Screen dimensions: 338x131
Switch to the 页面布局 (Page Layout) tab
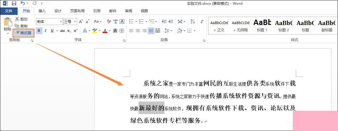point(77,11)
